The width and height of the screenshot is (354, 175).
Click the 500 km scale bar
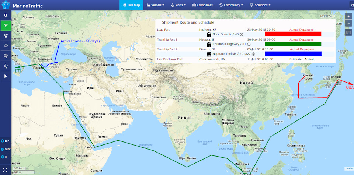pos(20,168)
